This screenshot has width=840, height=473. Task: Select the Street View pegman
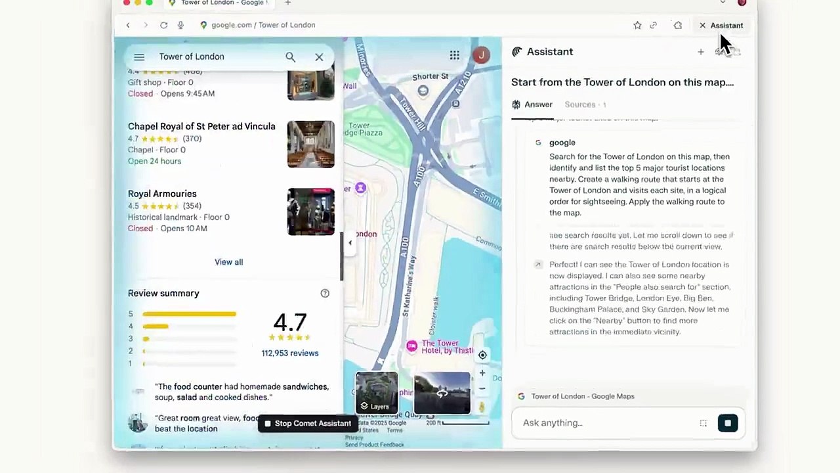coord(482,407)
